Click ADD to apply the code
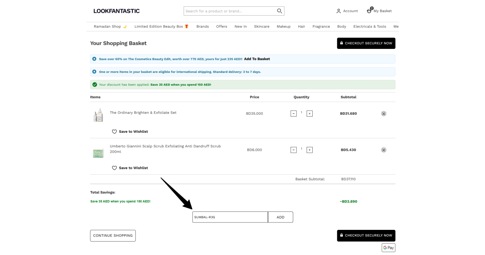 pos(280,217)
